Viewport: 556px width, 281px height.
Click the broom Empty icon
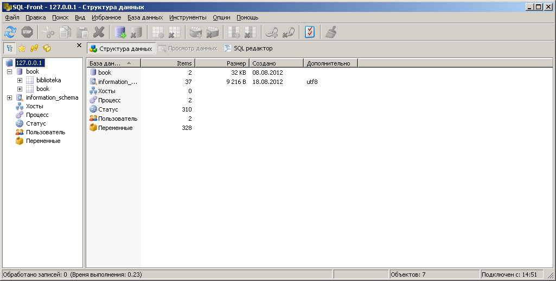coord(331,32)
